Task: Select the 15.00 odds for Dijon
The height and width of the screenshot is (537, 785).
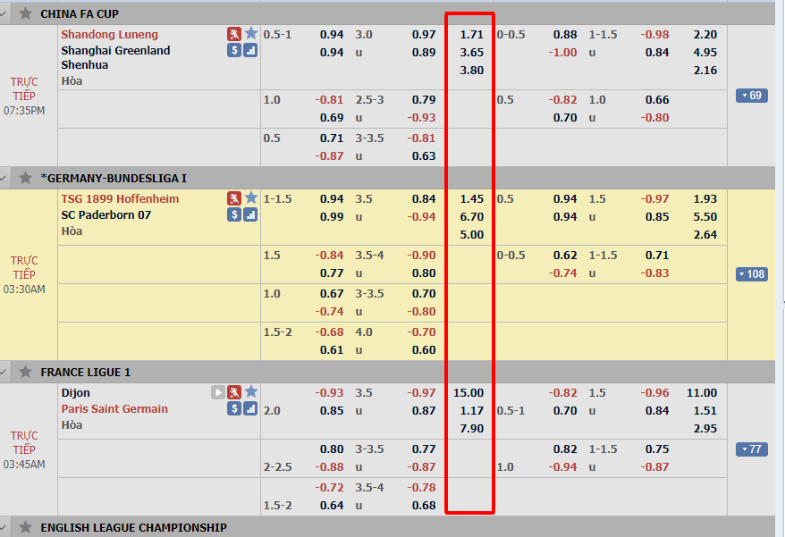Action: click(468, 393)
